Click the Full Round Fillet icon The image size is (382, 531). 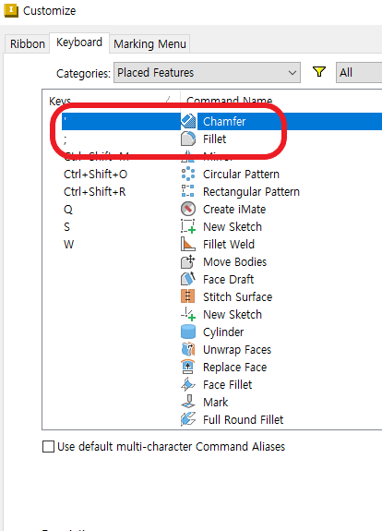(188, 419)
